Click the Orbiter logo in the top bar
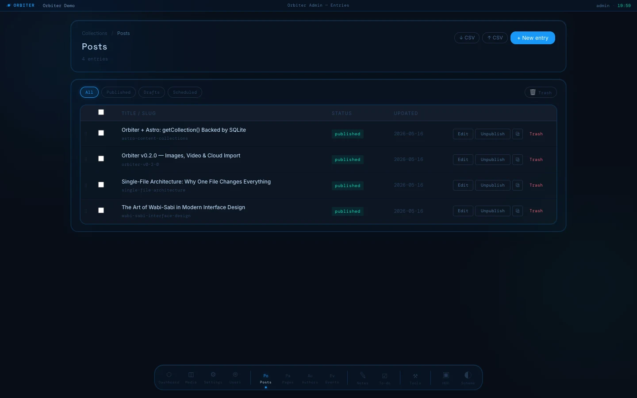This screenshot has height=398, width=637. pyautogui.click(x=21, y=5)
